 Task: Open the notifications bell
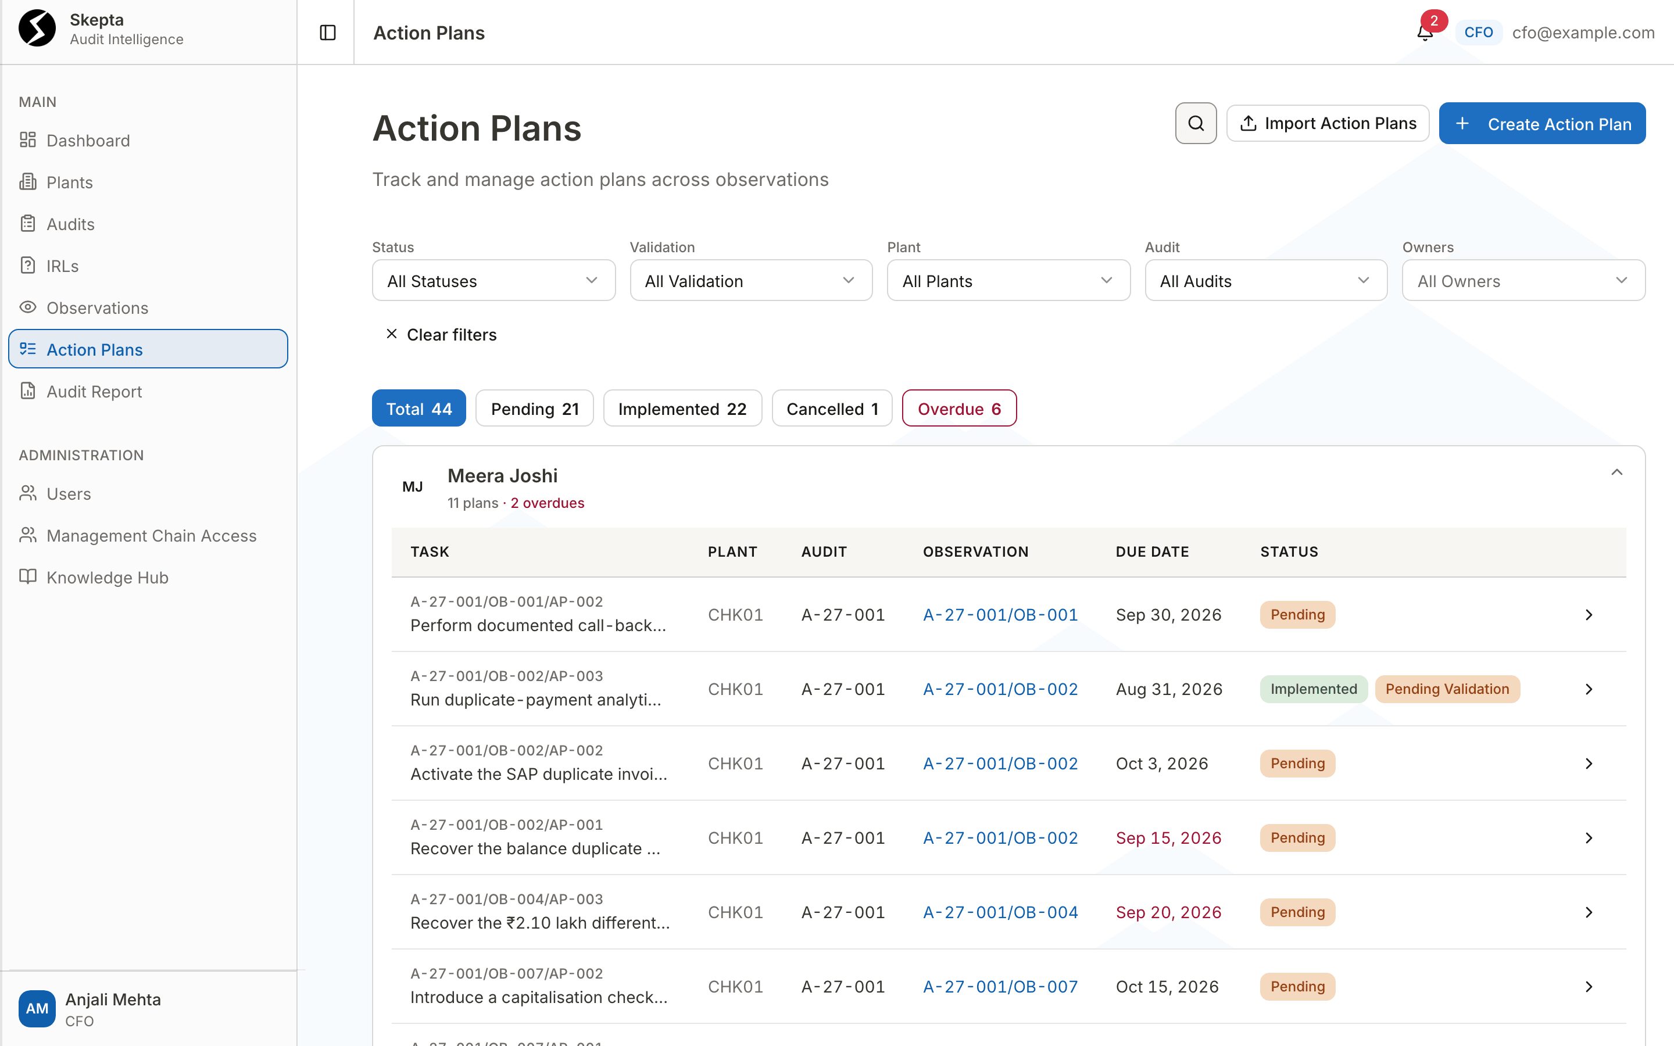pos(1424,33)
